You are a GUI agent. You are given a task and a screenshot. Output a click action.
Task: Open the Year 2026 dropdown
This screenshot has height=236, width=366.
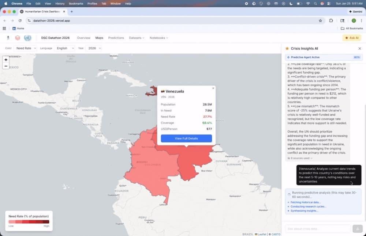tap(94, 48)
